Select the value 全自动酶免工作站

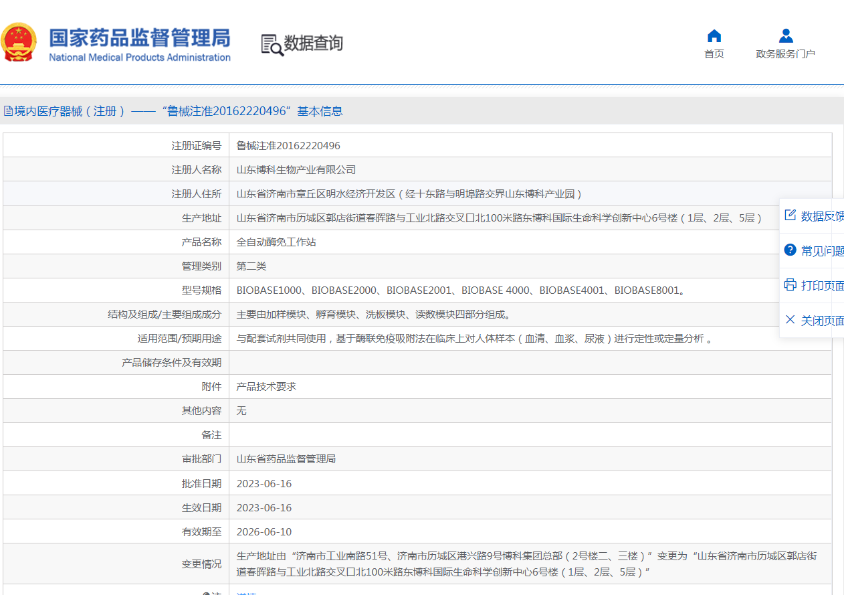pyautogui.click(x=276, y=242)
